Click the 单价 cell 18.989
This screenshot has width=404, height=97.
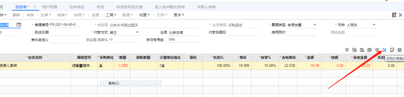point(242,66)
